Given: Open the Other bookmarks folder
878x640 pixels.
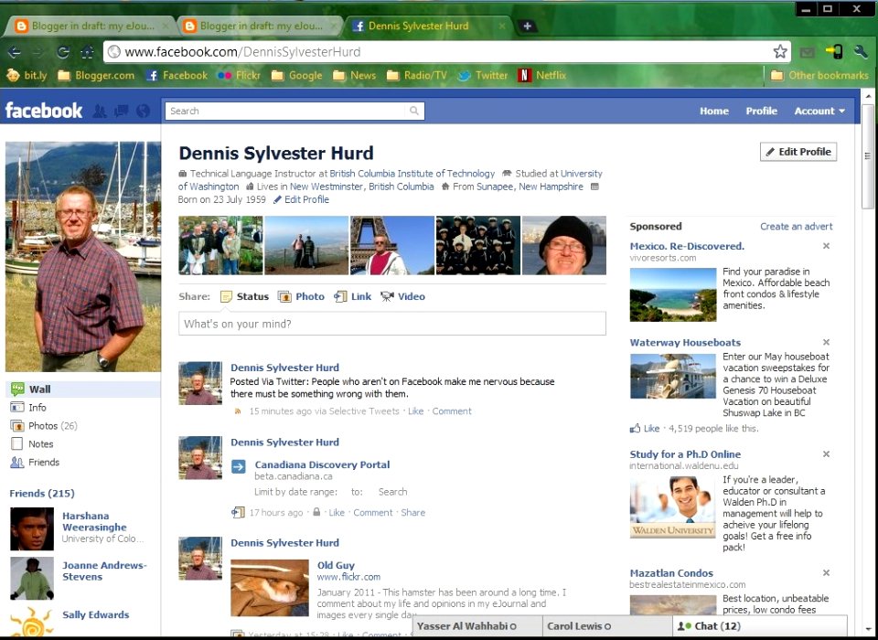Looking at the screenshot, I should coord(819,75).
